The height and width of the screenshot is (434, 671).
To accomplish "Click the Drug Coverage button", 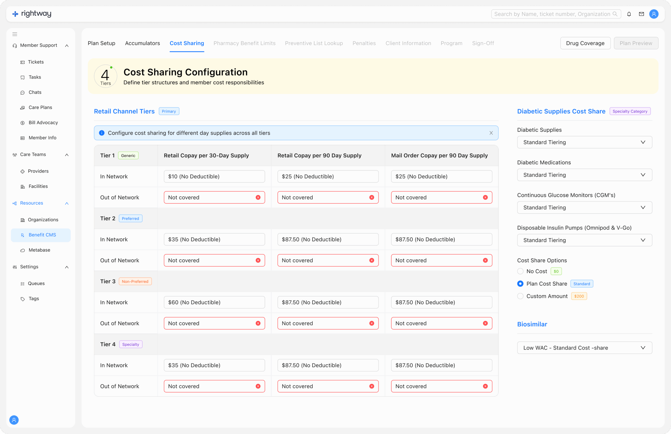I will point(585,43).
